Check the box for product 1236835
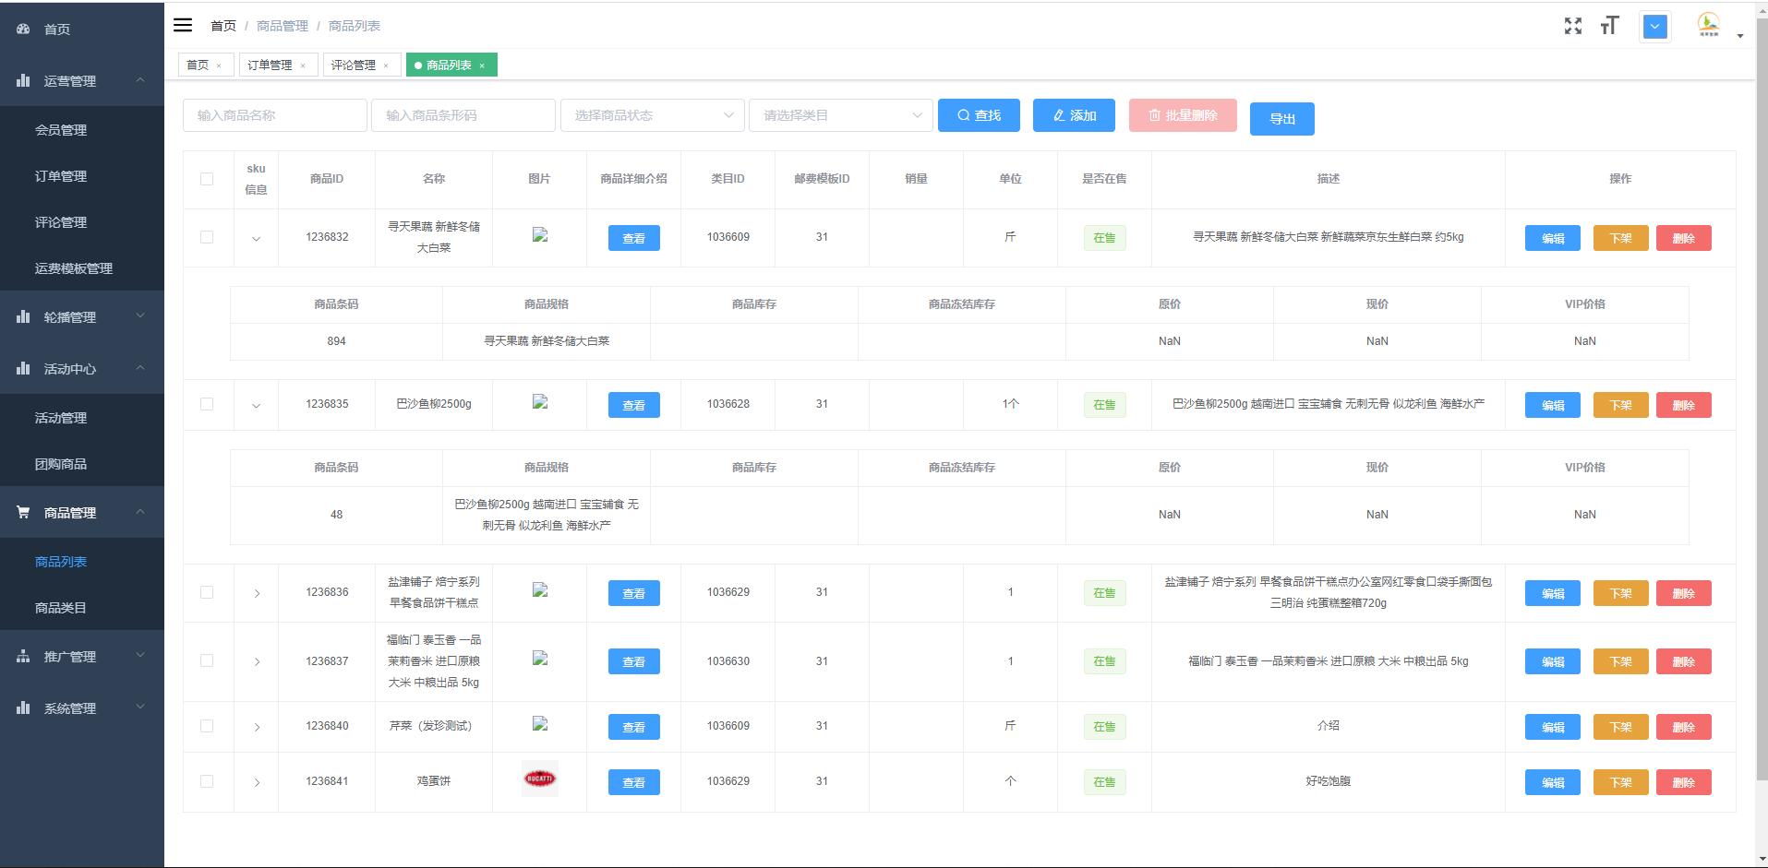The image size is (1768, 868). coord(207,404)
